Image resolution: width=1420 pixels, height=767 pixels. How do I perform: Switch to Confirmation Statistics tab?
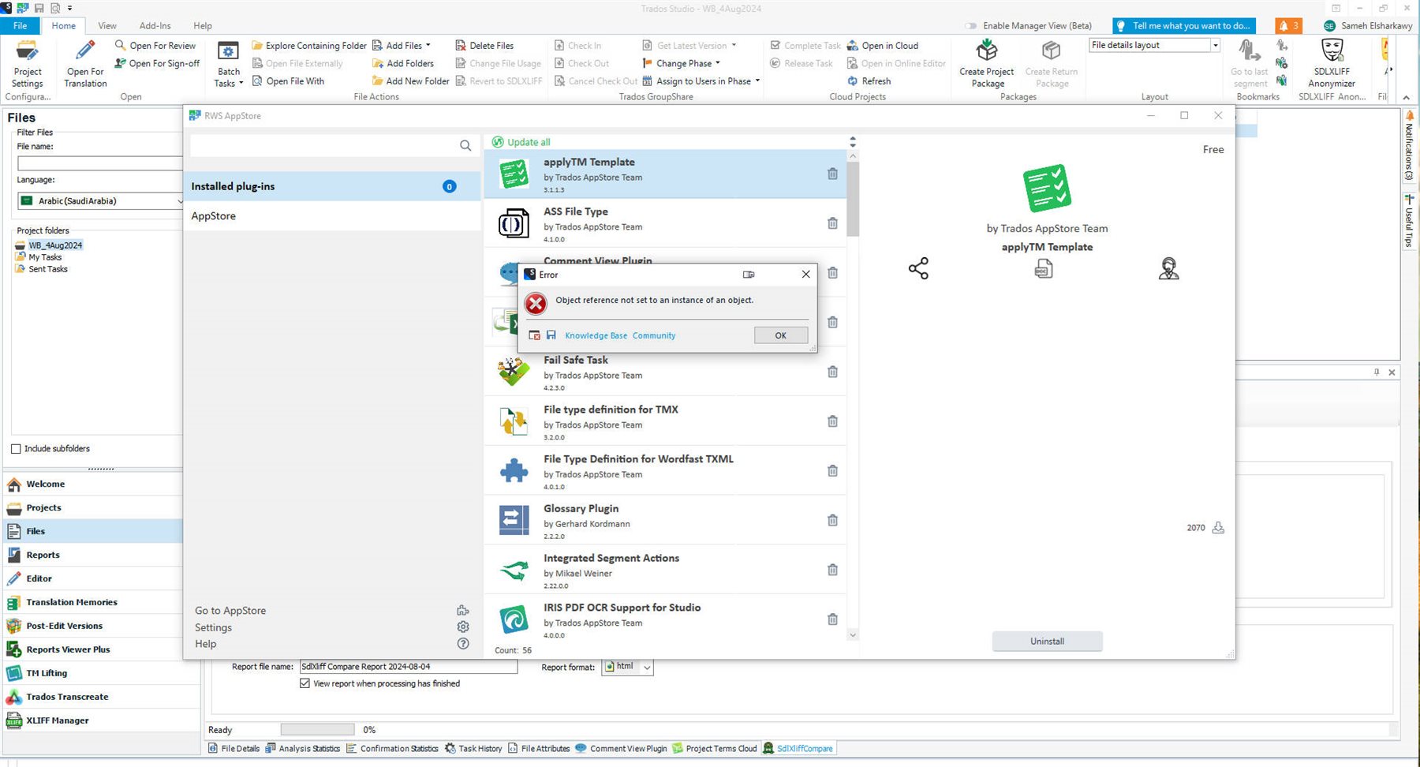point(393,749)
